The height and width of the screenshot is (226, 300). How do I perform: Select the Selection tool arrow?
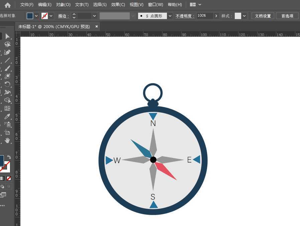point(7,36)
